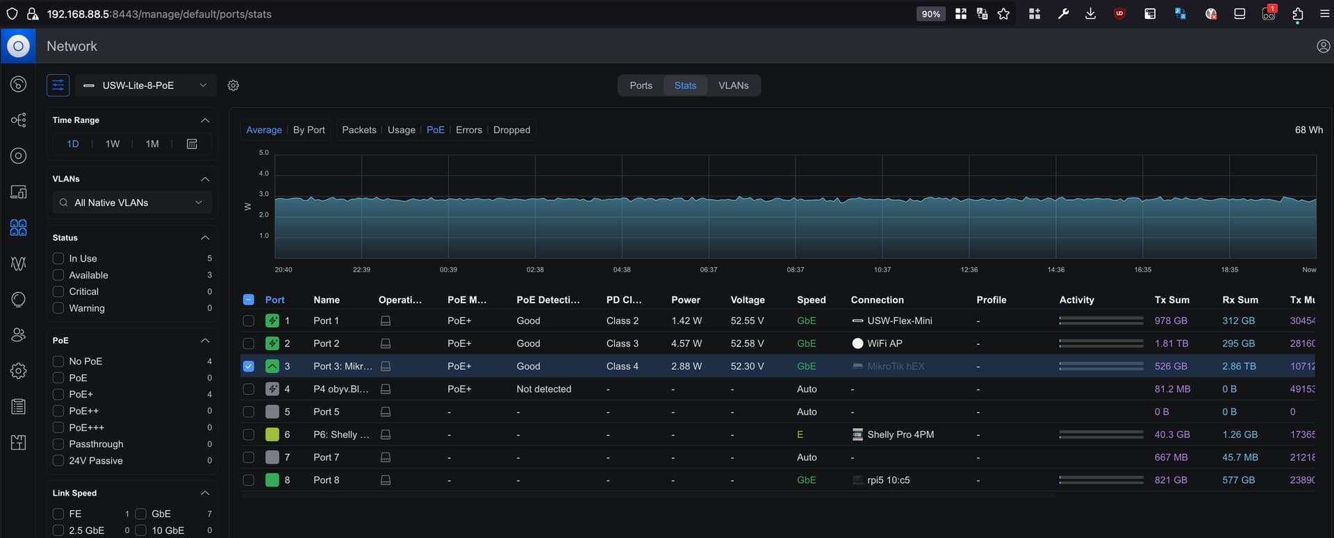This screenshot has width=1334, height=538.
Task: Open the Client Devices sidebar icon
Action: [x=19, y=192]
